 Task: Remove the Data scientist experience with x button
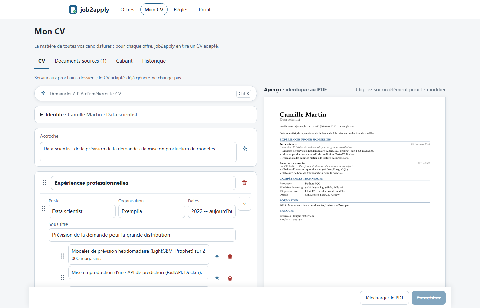(x=244, y=204)
